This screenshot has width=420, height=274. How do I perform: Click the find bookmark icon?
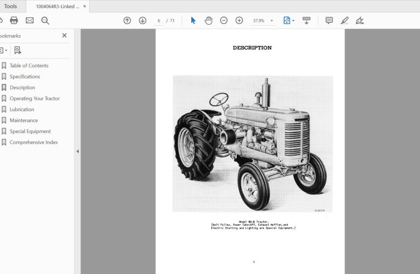[17, 50]
